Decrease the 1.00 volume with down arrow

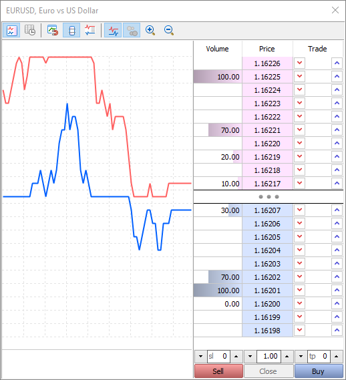click(x=250, y=356)
